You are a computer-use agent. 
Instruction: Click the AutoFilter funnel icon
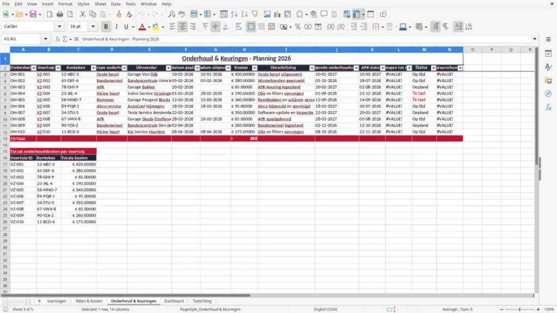point(255,14)
